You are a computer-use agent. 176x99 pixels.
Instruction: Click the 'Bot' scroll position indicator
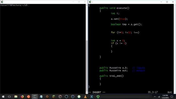pos(170,92)
